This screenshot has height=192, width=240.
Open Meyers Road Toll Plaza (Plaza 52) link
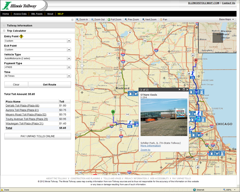point(26,114)
